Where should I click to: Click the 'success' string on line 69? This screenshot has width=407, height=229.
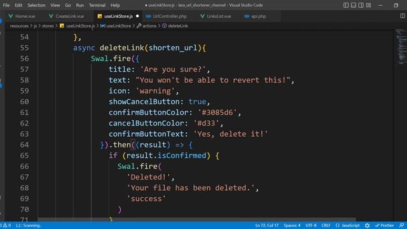tap(146, 198)
